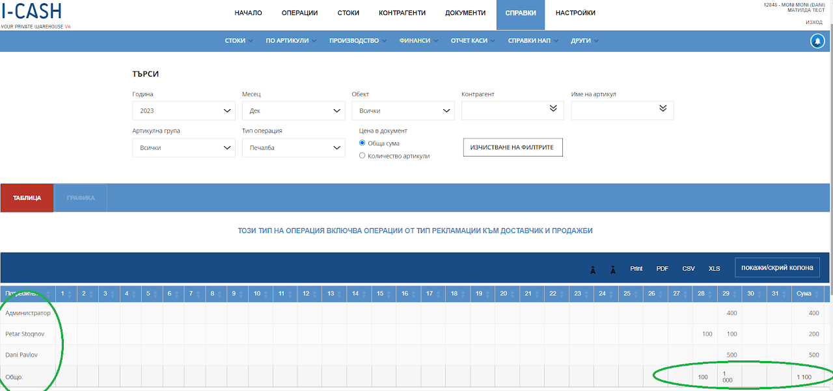Image resolution: width=833 pixels, height=391 pixels.
Task: Export table as CSV
Action: [x=689, y=269]
